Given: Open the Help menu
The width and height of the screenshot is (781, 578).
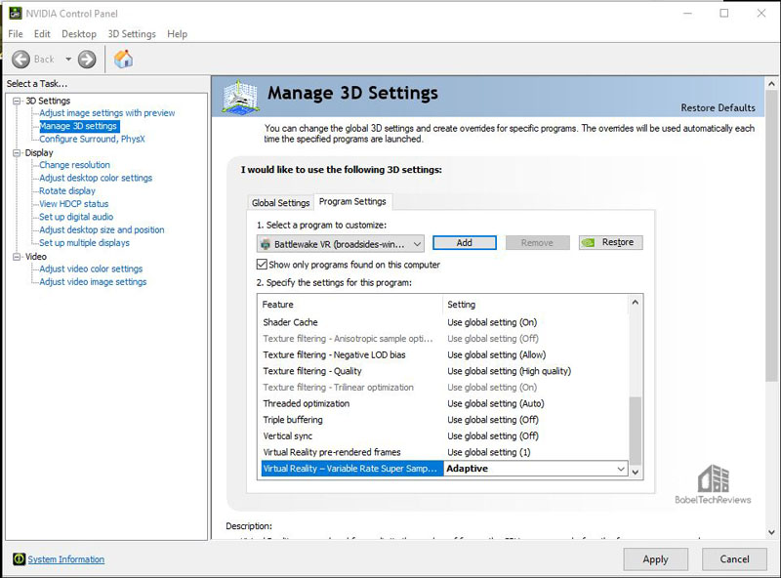Looking at the screenshot, I should point(177,34).
